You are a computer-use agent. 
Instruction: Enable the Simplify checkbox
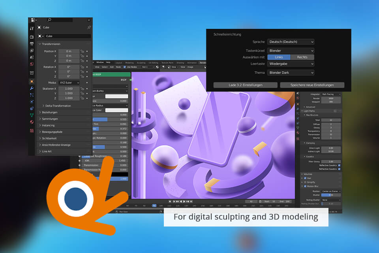click(305, 182)
